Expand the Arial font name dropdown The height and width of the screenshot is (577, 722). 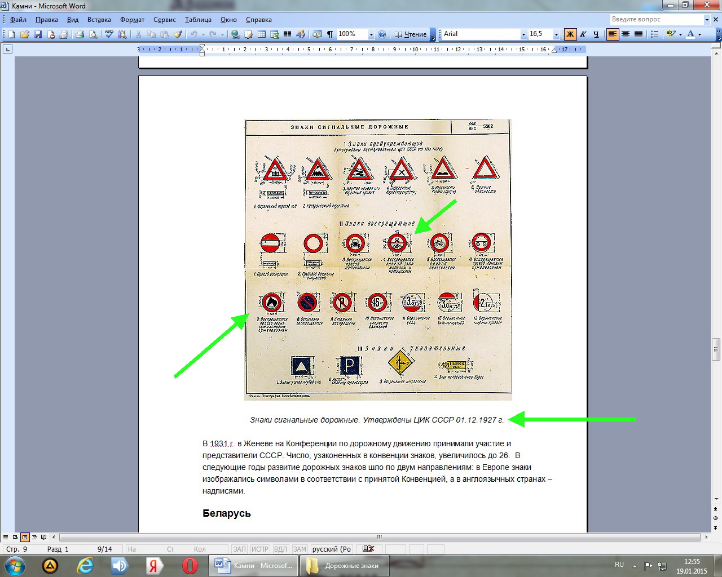click(x=523, y=34)
